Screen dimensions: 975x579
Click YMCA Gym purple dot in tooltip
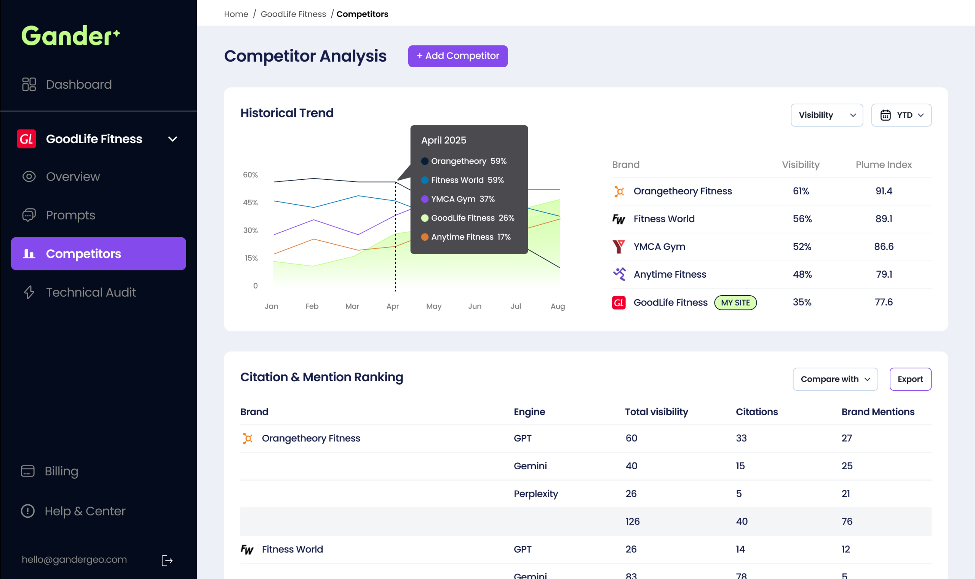click(x=425, y=199)
